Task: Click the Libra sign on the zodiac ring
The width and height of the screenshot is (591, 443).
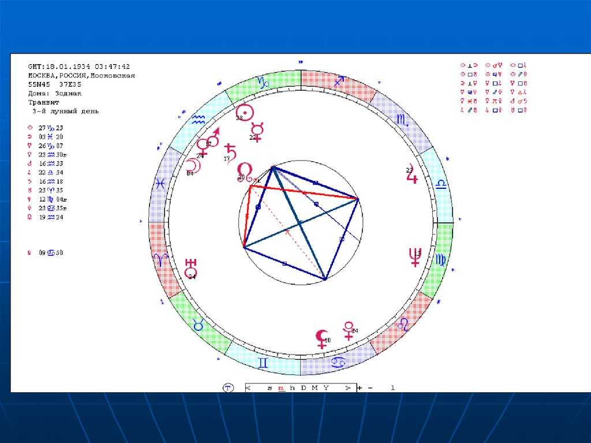Action: tap(442, 184)
